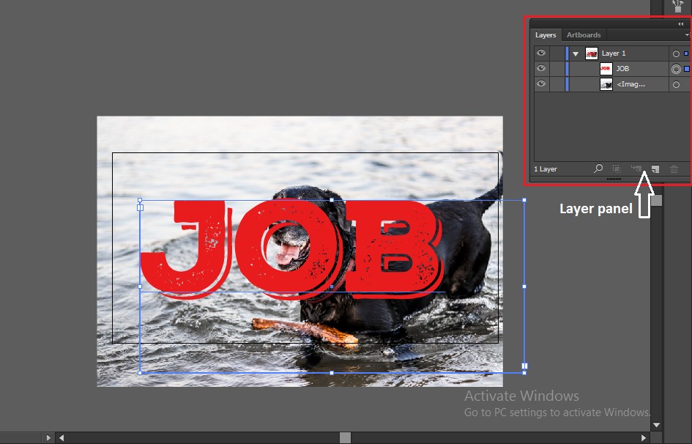Screen dimensions: 692x444
Task: Select the Layers tab
Action: [546, 34]
